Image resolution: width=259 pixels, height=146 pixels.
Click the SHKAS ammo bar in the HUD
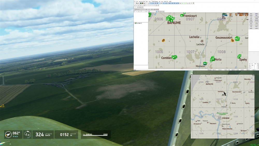pos(95,135)
